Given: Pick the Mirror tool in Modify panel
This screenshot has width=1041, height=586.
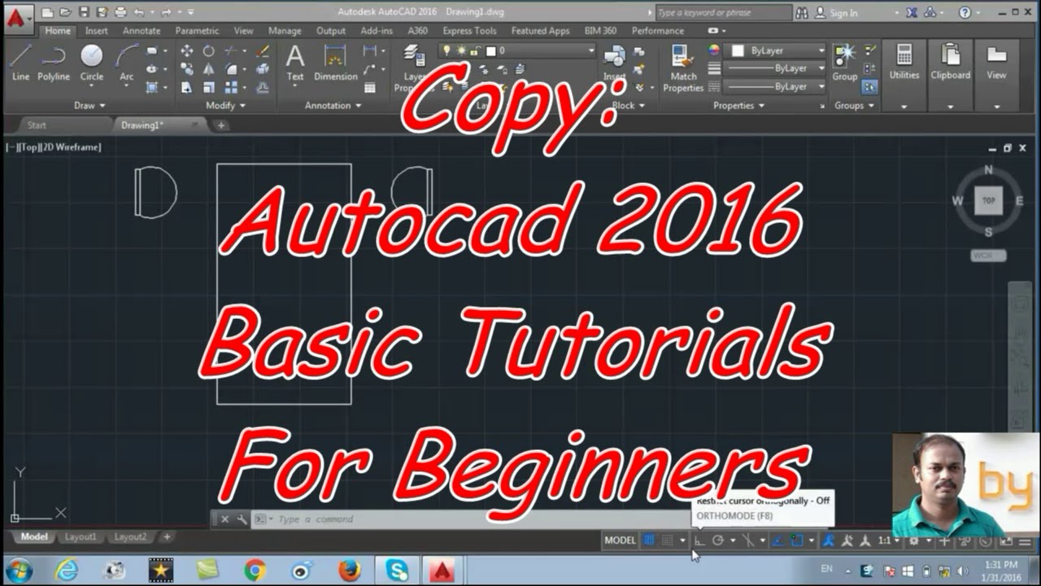Looking at the screenshot, I should pos(209,69).
